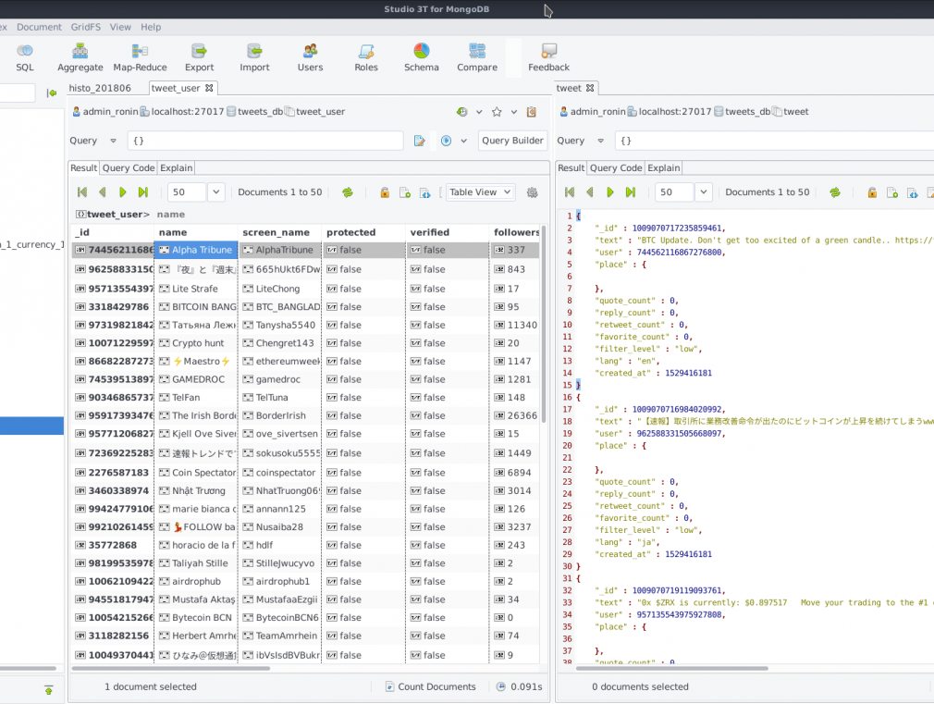The image size is (934, 704).
Task: Open the View menu
Action: pos(119,27)
